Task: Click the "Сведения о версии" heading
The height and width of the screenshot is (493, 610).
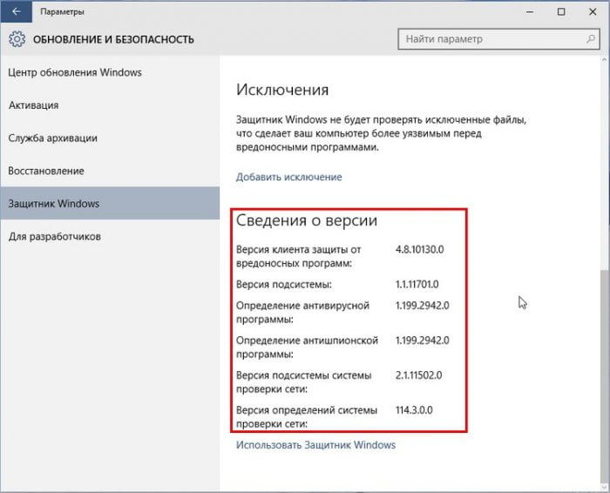Action: tap(307, 221)
